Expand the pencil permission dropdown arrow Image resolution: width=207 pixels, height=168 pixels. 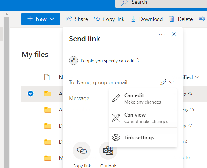tap(171, 82)
